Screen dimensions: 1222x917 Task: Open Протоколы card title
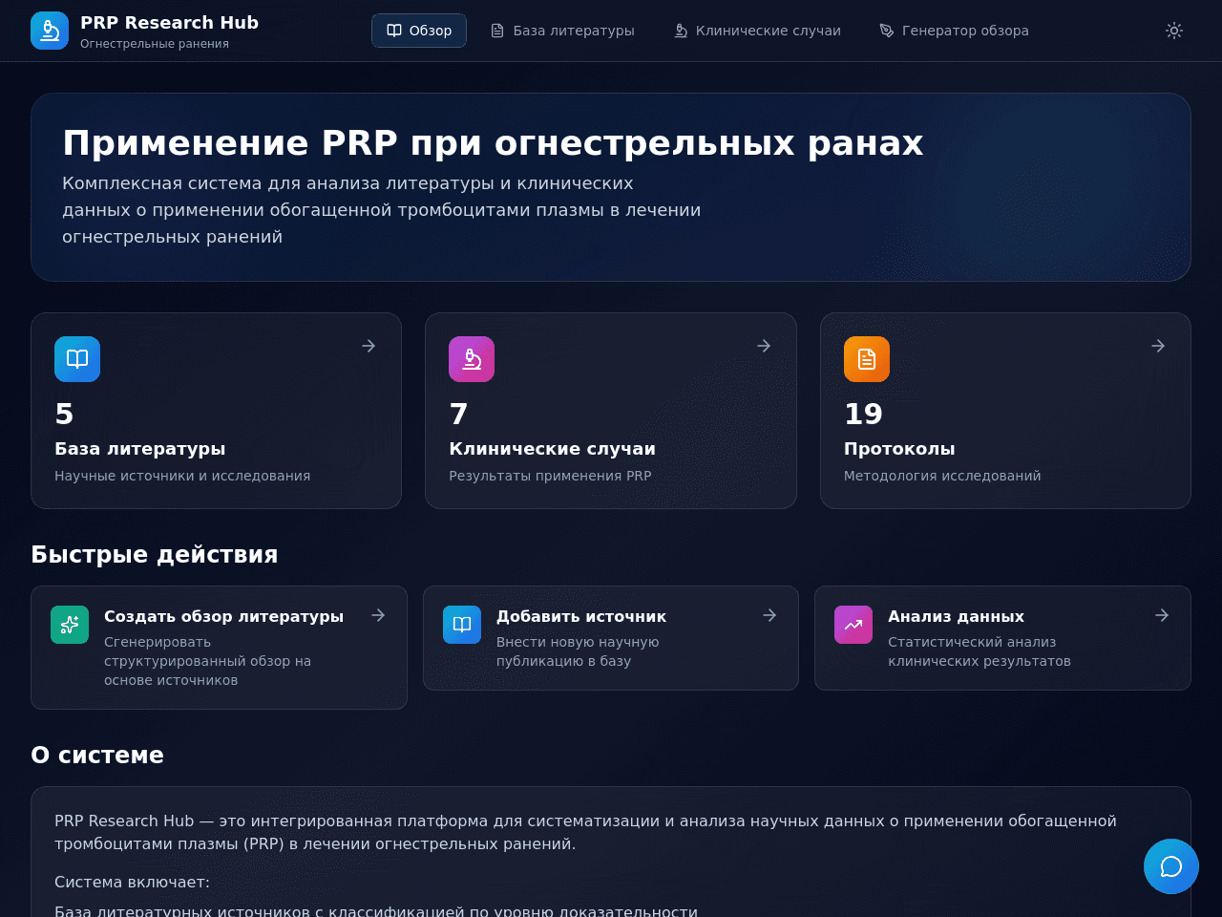(x=899, y=449)
